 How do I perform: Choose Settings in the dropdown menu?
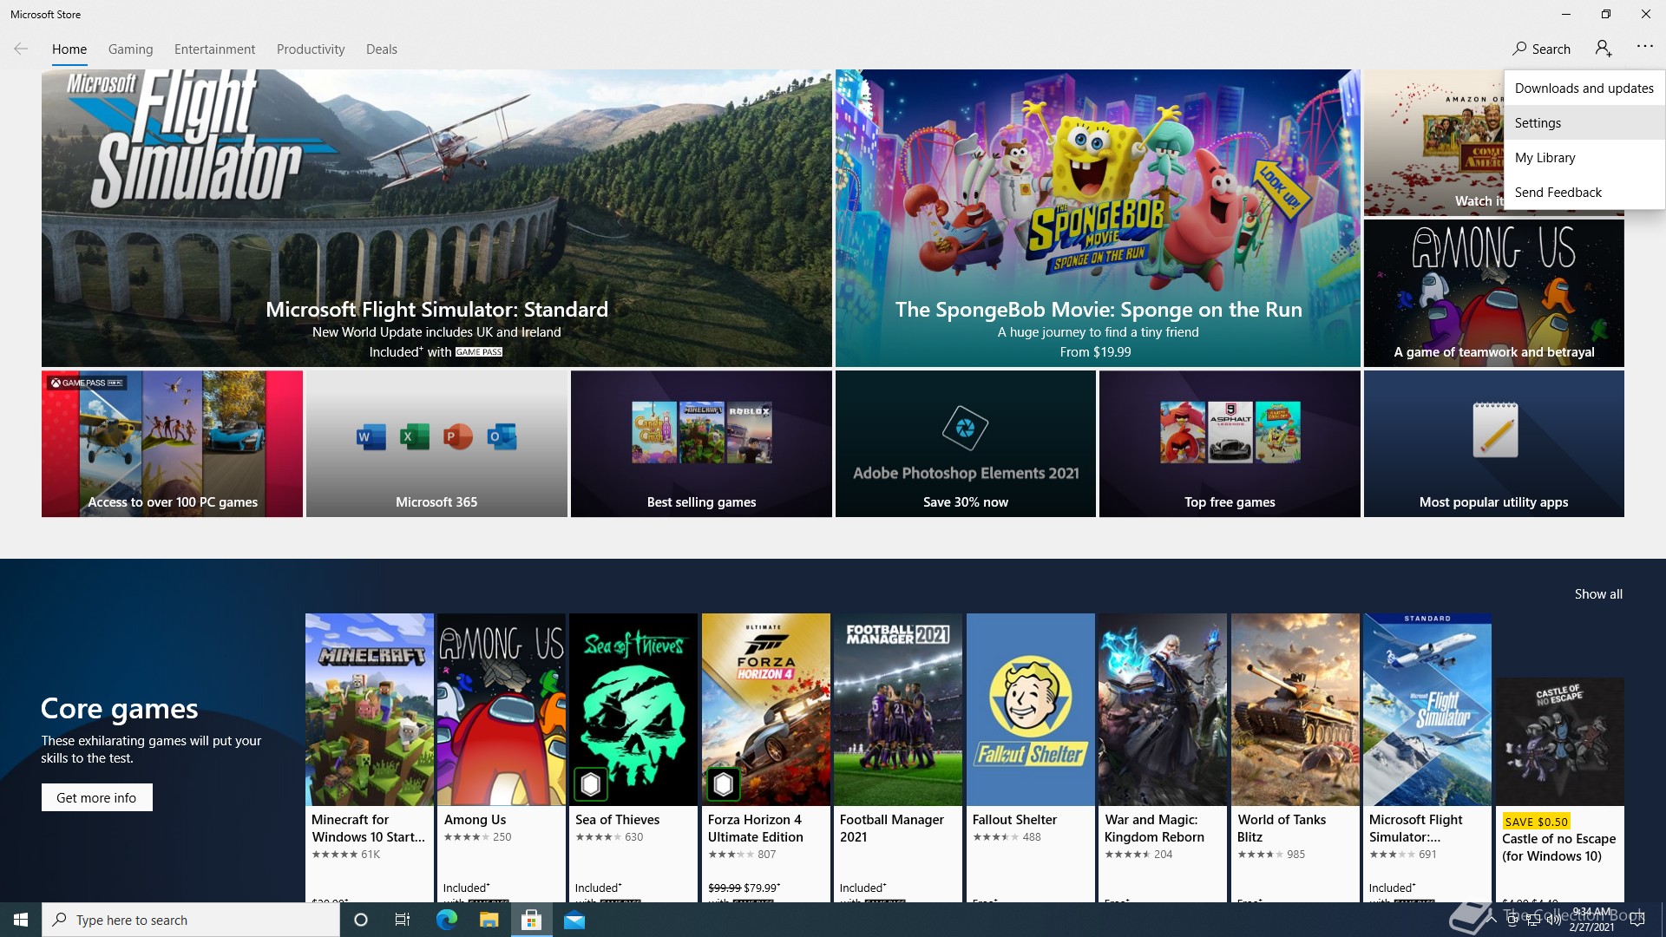(x=1584, y=122)
